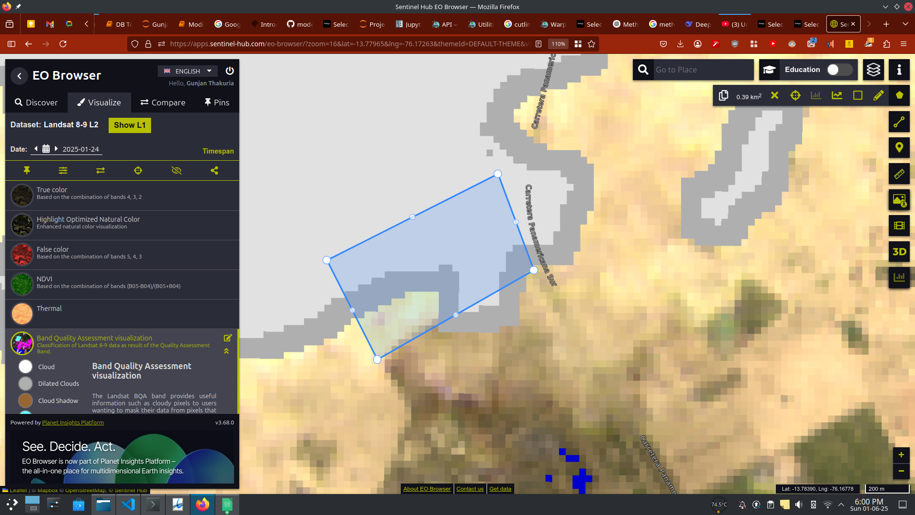Copy area of interest geometry

click(x=723, y=95)
